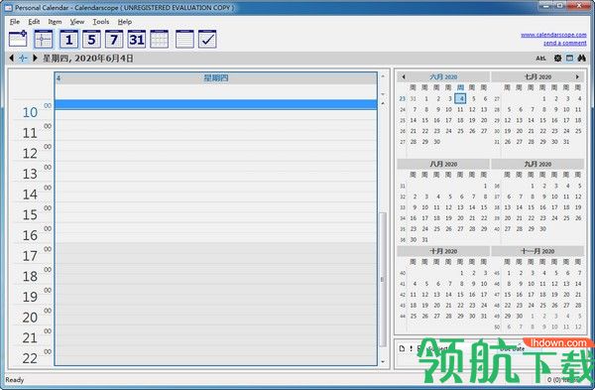Select September 30 in mini calendar
The image size is (595, 390).
pyautogui.click(x=543, y=229)
